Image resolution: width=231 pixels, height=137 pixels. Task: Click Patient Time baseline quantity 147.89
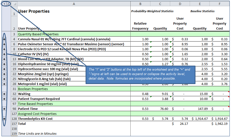(x=203, y=109)
